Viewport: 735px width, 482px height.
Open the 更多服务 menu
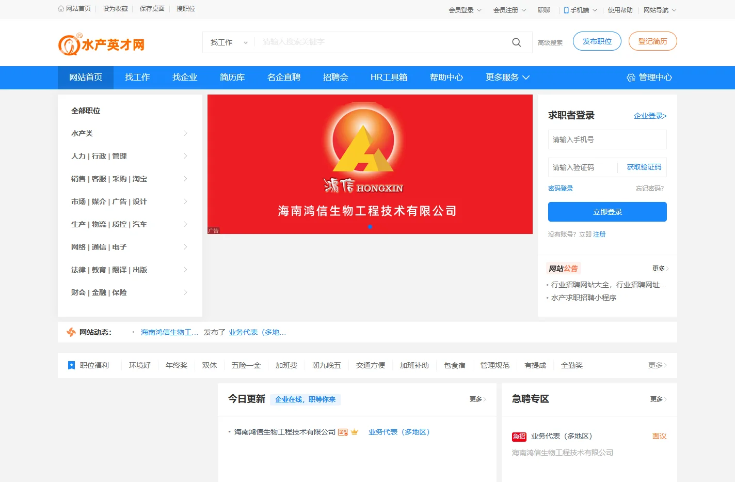pos(508,77)
